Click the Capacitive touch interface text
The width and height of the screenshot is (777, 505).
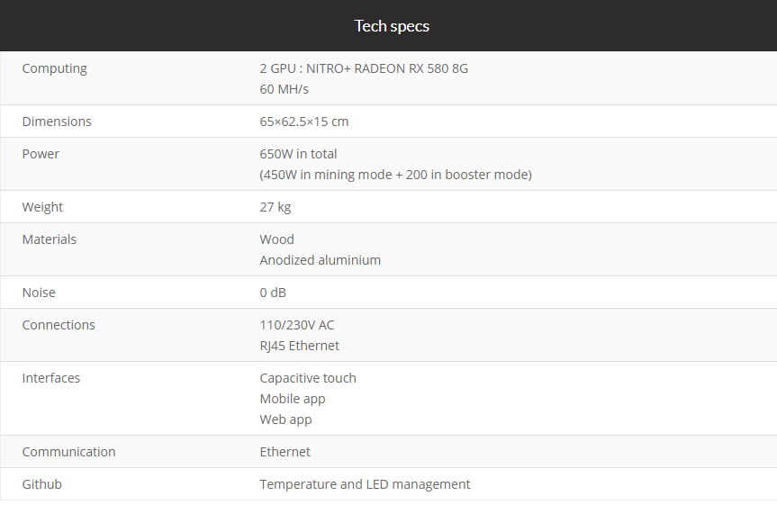pyautogui.click(x=308, y=378)
